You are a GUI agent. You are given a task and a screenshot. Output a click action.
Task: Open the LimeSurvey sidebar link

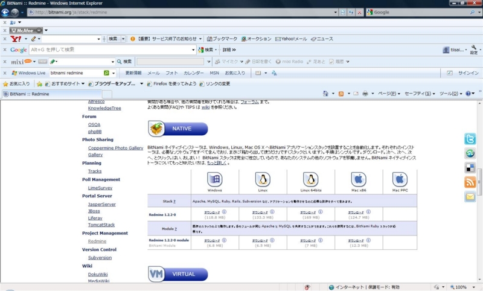tap(100, 188)
